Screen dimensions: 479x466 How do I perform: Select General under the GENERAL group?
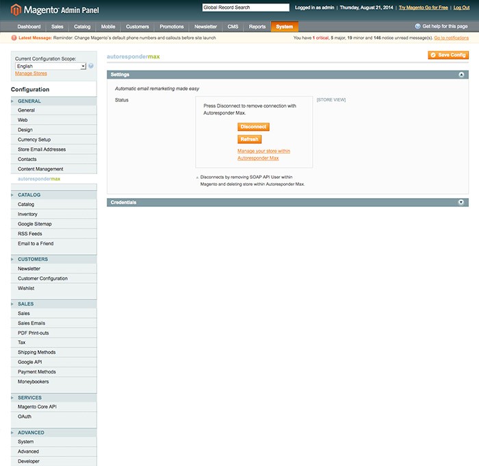click(54, 110)
